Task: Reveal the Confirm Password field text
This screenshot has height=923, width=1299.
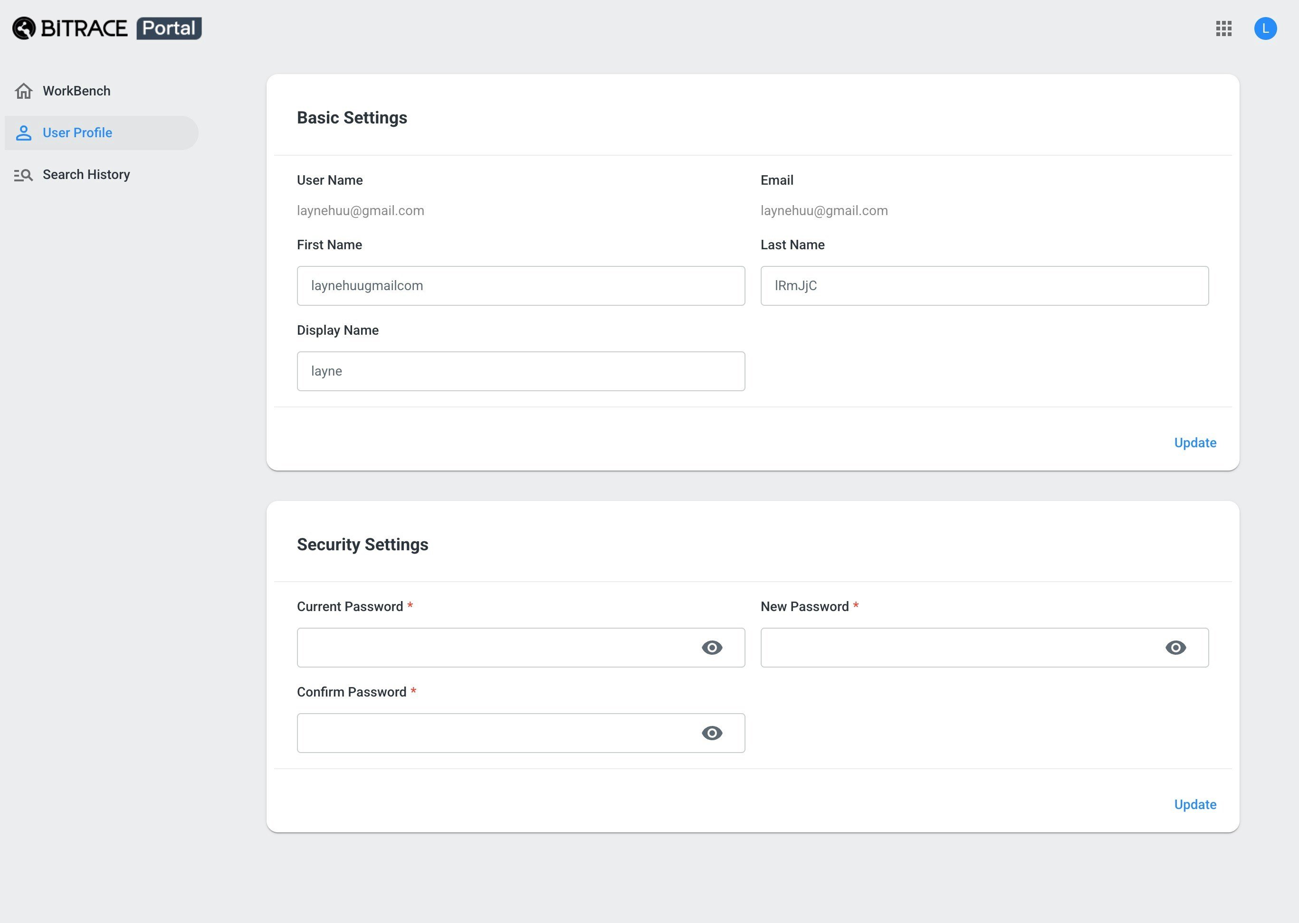Action: pyautogui.click(x=711, y=733)
